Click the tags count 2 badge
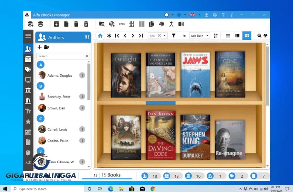293x192 pixels. pyautogui.click(x=238, y=176)
